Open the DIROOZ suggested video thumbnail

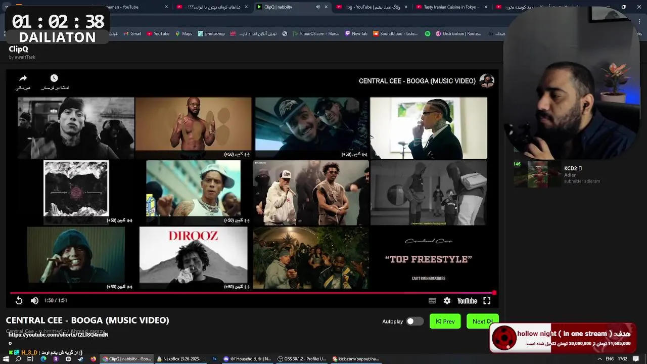(194, 255)
